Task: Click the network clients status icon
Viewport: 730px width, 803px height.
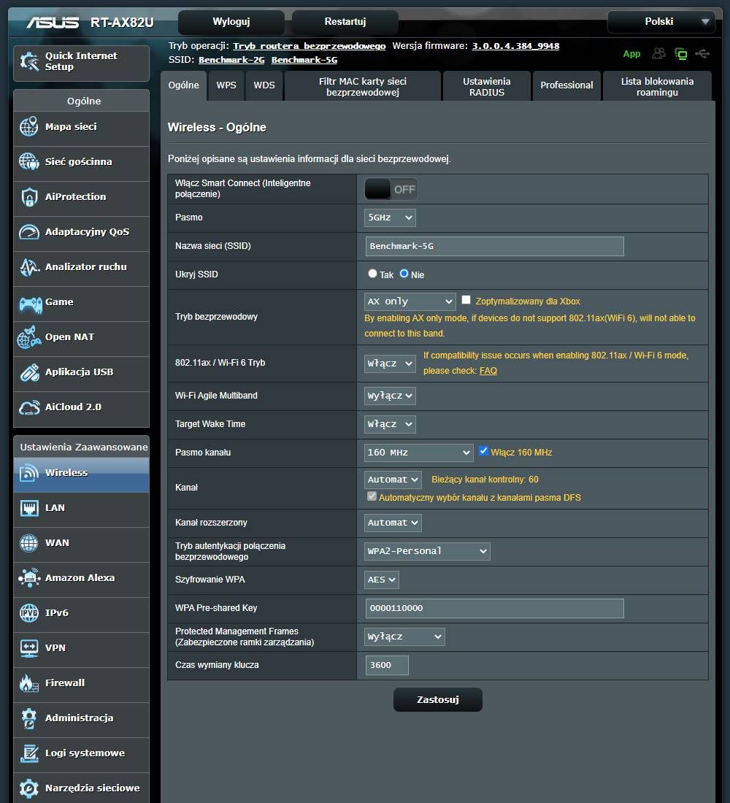Action: 681,53
